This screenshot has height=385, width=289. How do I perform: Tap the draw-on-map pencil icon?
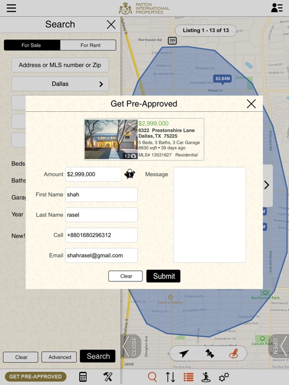coord(234,353)
